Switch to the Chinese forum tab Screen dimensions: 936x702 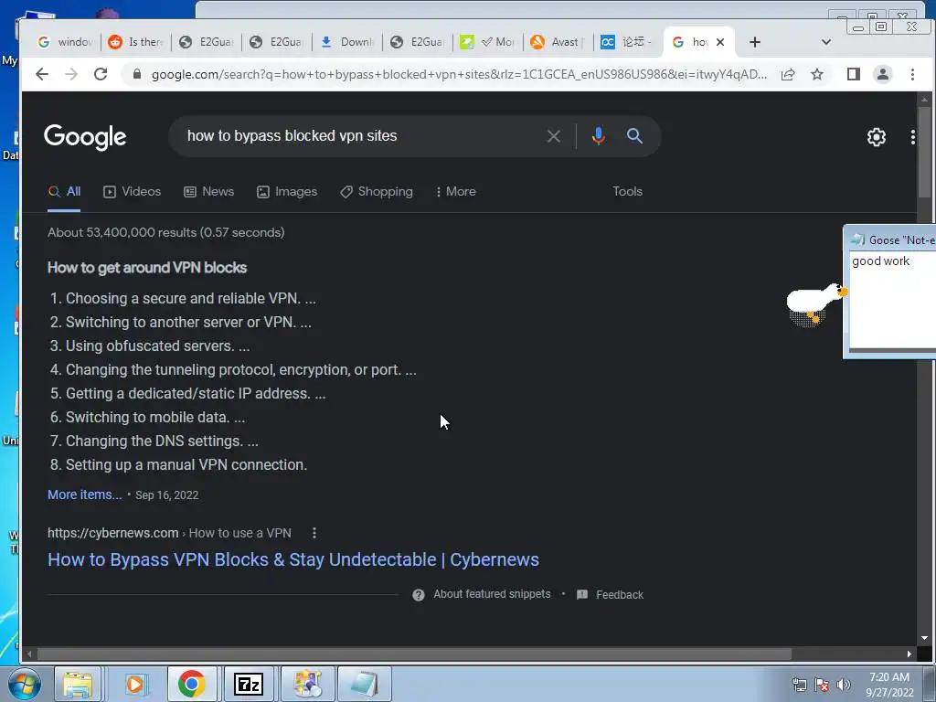(628, 42)
